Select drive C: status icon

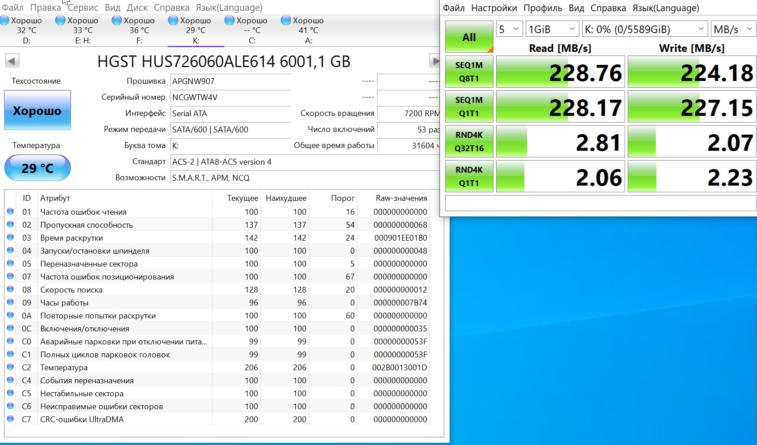(230, 21)
